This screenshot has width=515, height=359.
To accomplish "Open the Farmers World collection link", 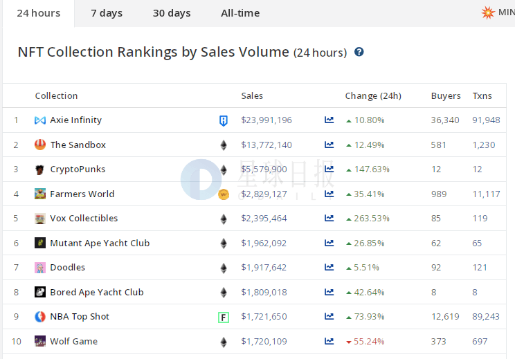I will point(82,194).
